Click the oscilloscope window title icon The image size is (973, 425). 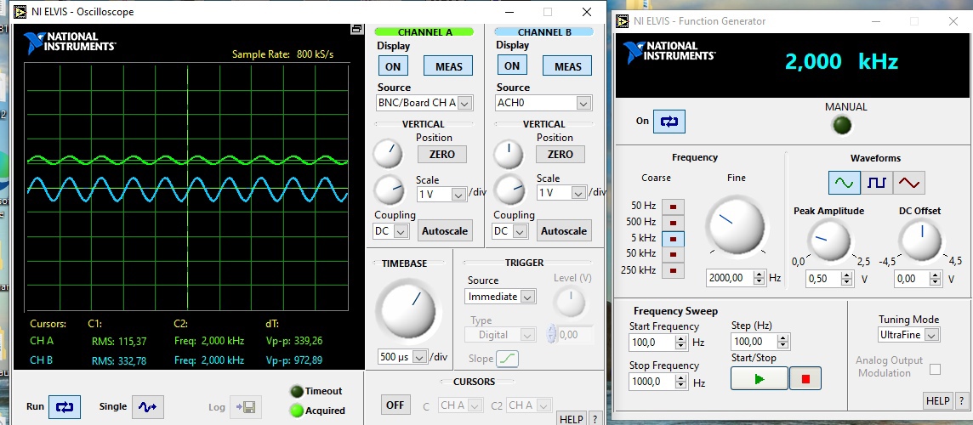20,11
